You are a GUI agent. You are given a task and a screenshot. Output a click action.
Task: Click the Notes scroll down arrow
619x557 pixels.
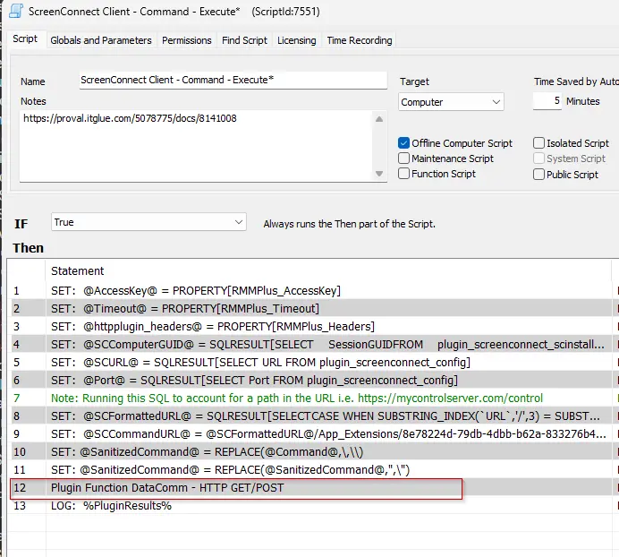click(379, 174)
